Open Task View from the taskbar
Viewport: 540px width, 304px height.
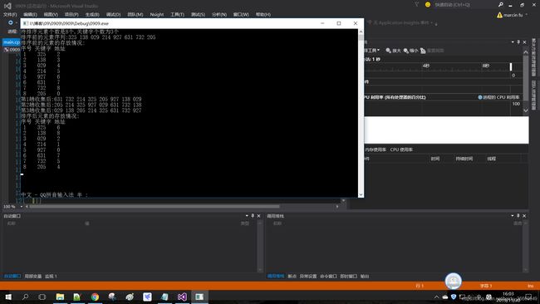coord(42,297)
